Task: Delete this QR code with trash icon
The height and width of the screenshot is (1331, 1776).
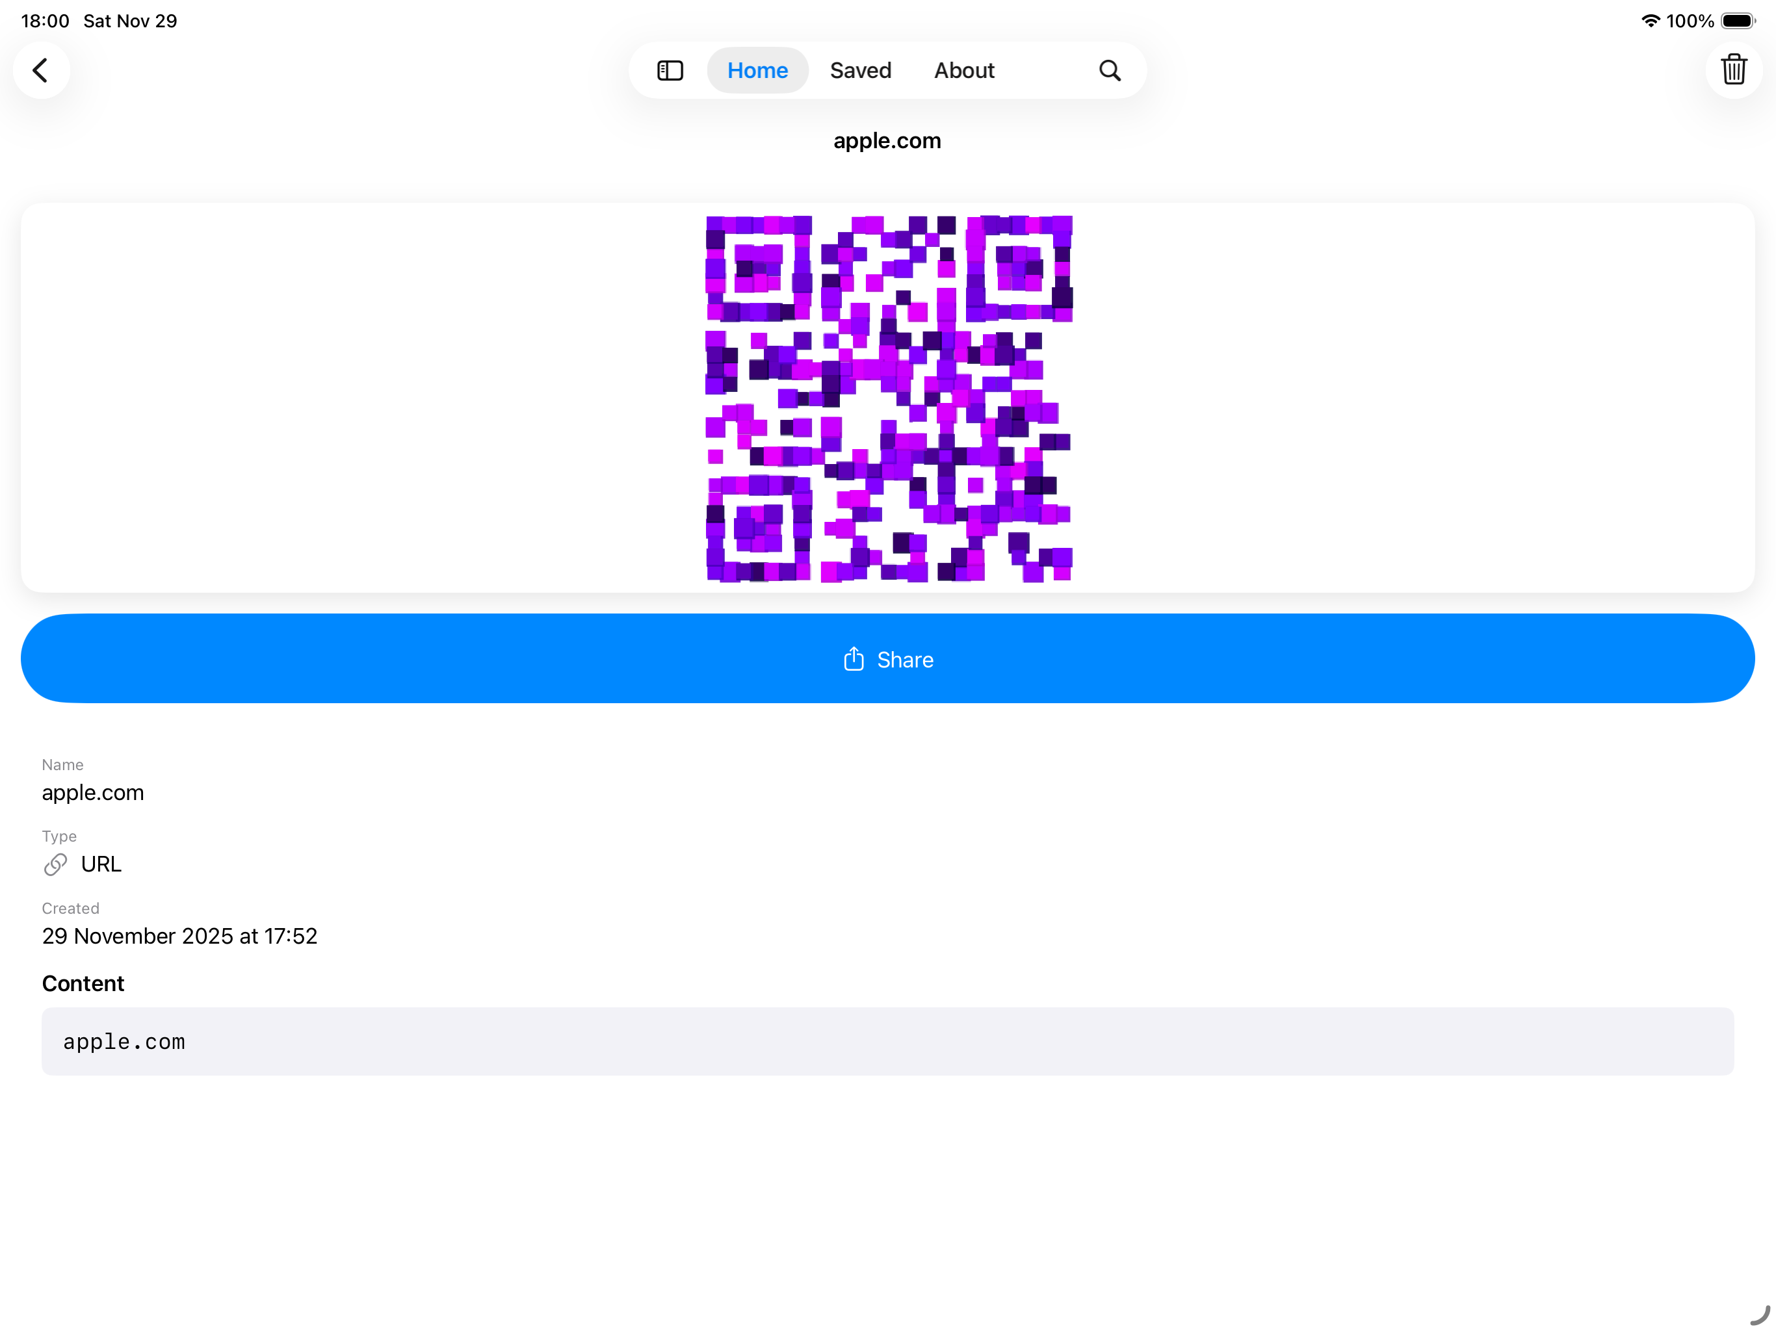Action: [x=1734, y=70]
